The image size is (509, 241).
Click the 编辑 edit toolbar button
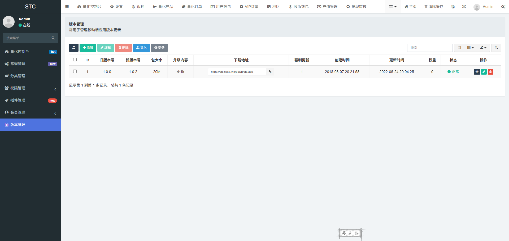point(106,48)
